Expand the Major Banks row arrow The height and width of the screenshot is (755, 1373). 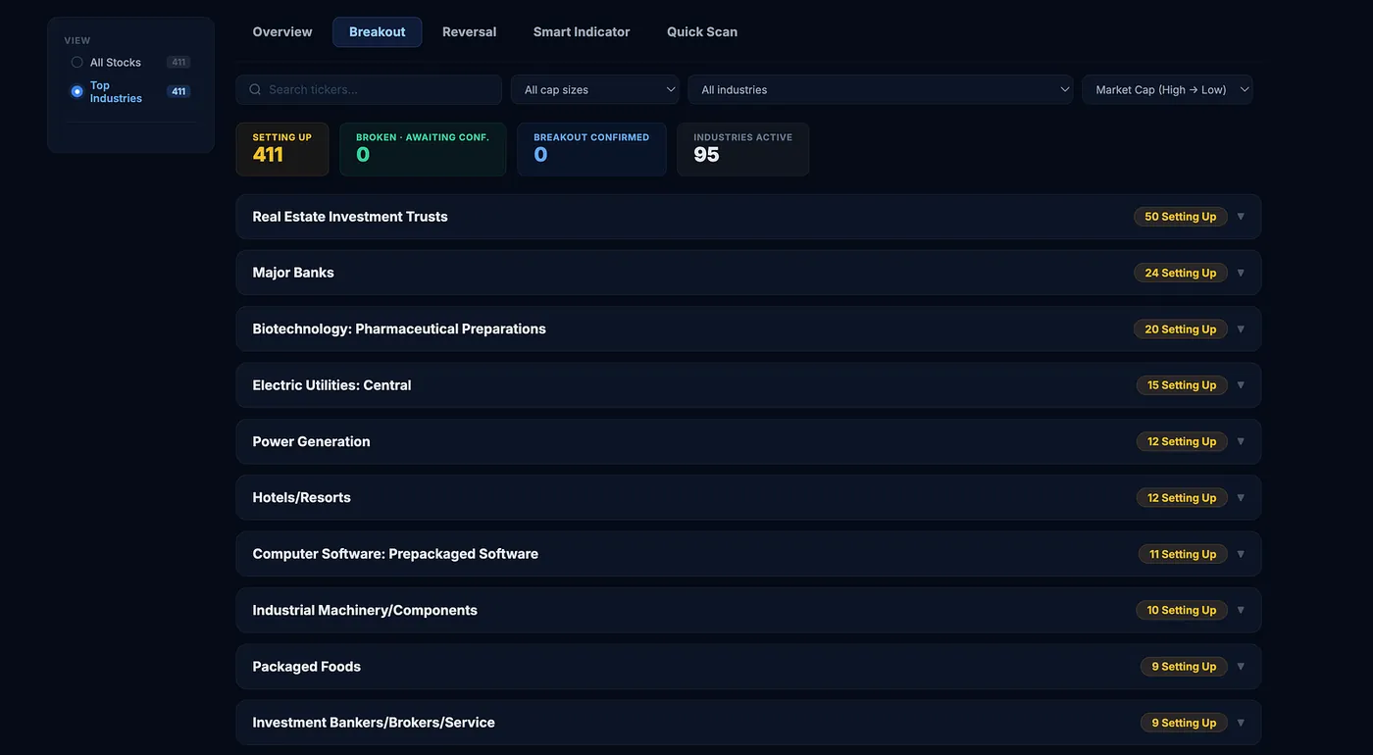[1241, 273]
